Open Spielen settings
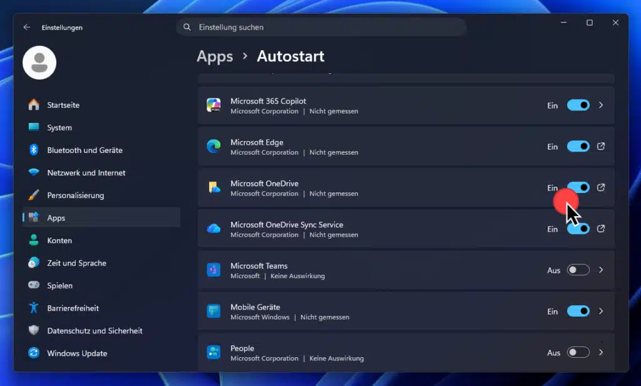641x386 pixels. [101, 285]
